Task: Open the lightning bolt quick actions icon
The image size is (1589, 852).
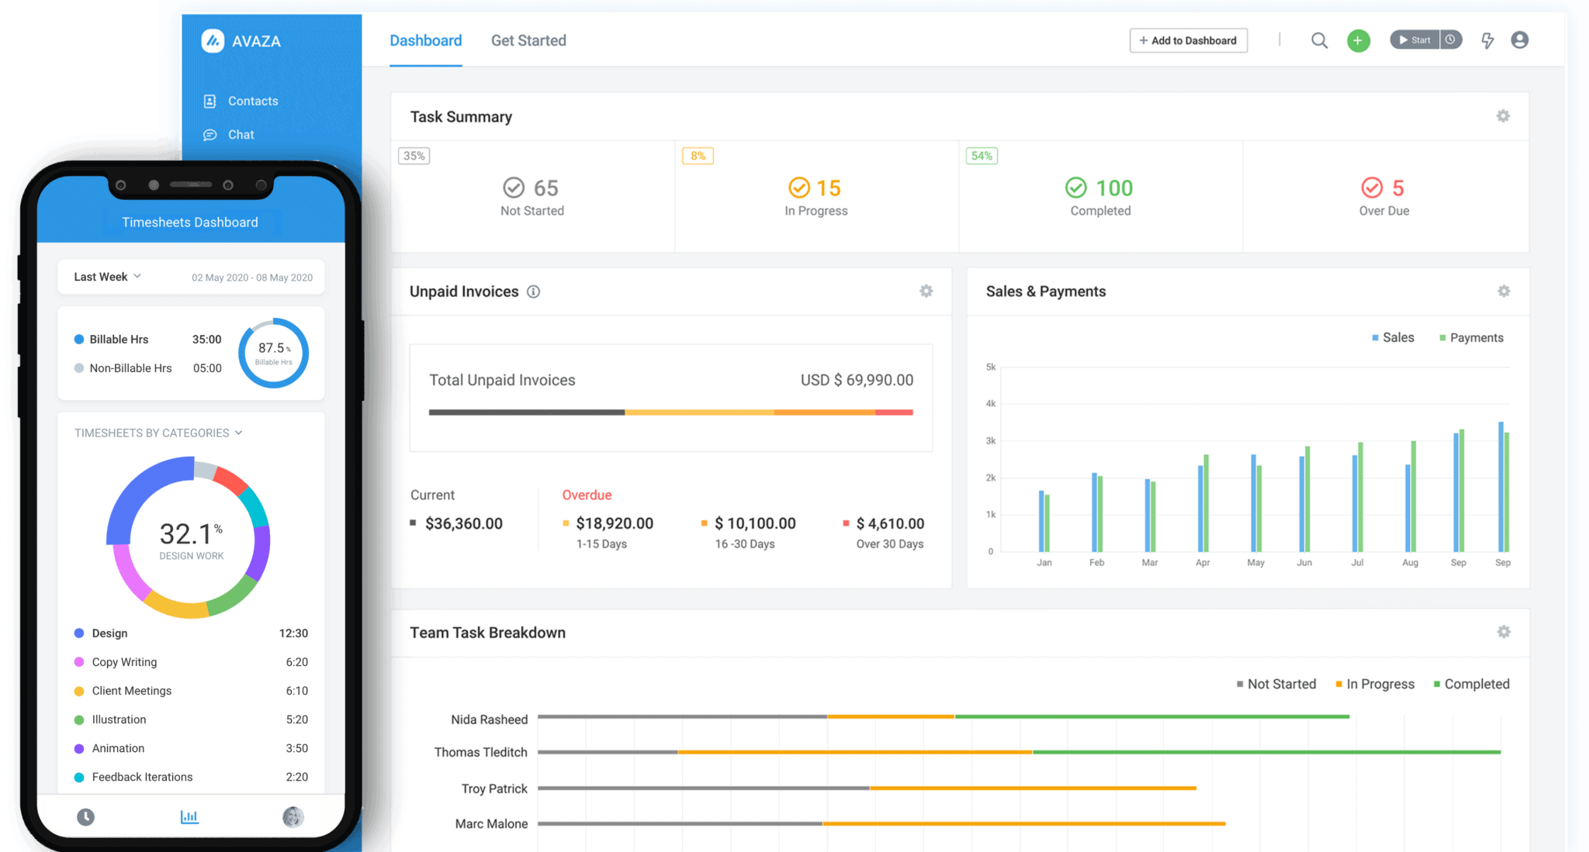Action: [x=1487, y=40]
